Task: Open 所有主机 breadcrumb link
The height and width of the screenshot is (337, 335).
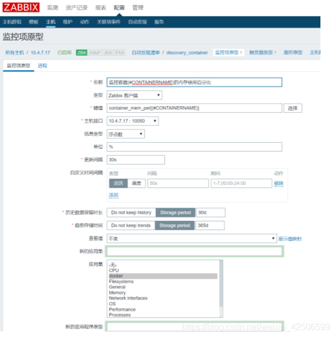Action: 15,53
